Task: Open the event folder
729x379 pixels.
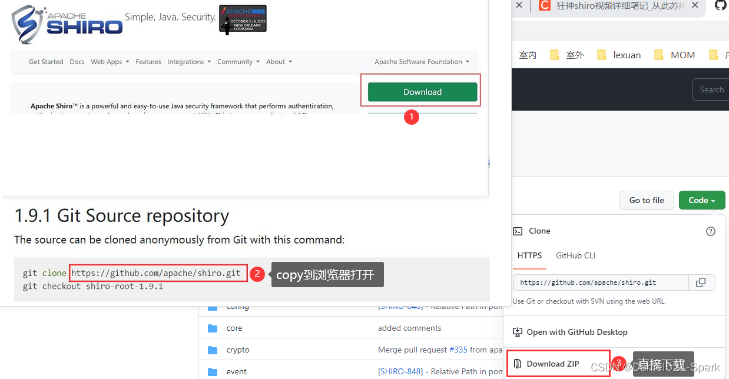Action: [x=237, y=371]
